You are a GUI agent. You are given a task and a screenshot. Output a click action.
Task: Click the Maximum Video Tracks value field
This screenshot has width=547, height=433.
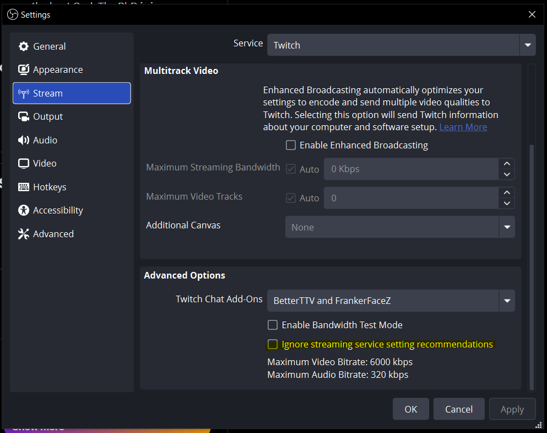click(x=411, y=198)
